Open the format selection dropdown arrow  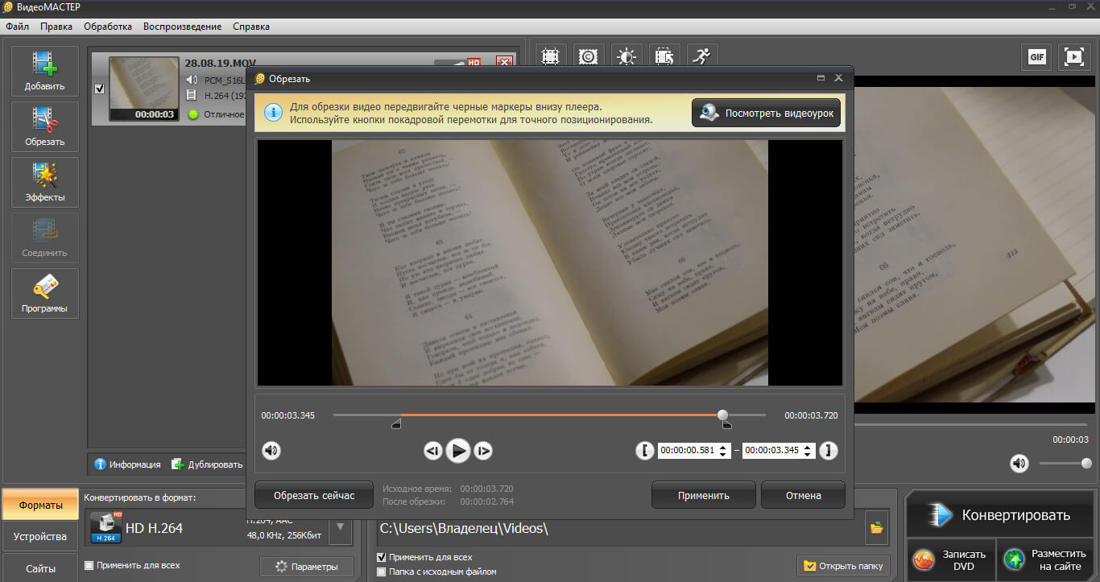pyautogui.click(x=340, y=527)
